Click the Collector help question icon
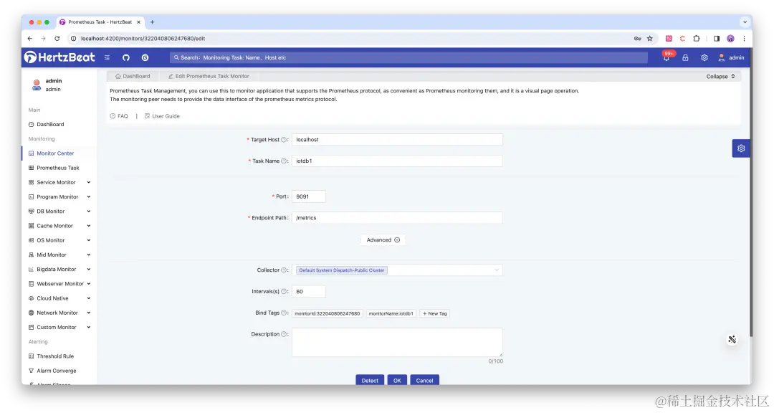This screenshot has width=774, height=413. click(x=284, y=270)
